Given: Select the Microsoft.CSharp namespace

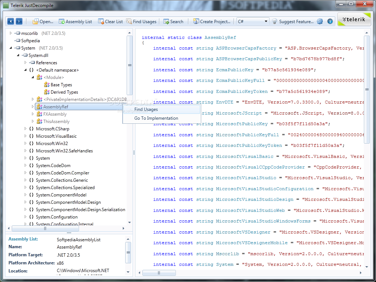Looking at the screenshot, I should (x=53, y=129).
